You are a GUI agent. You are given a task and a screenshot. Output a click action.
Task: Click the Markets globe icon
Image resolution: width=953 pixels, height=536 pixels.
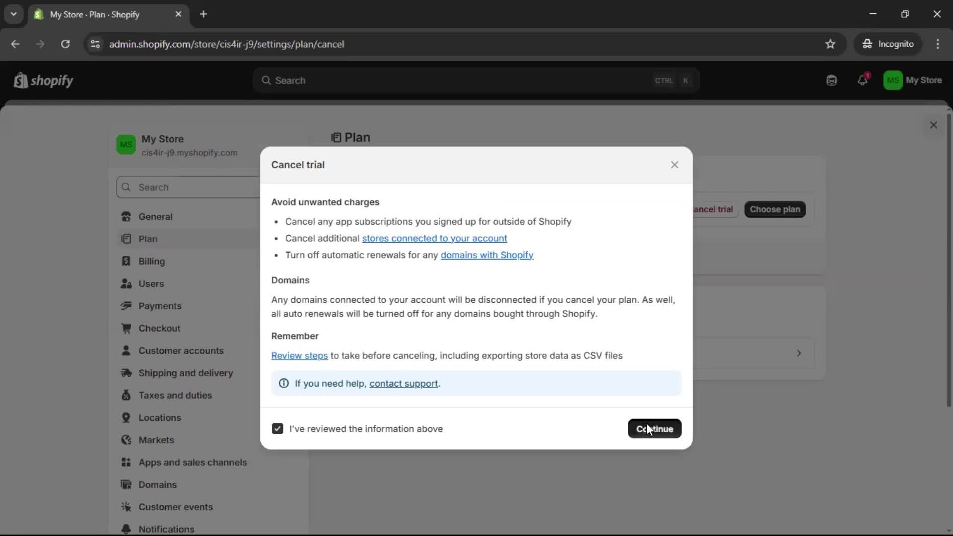[127, 440]
